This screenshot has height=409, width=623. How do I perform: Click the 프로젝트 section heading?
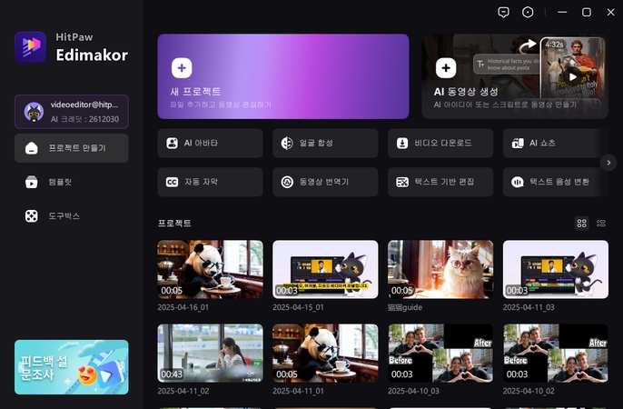point(174,223)
